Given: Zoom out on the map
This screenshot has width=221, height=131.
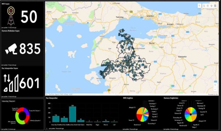Looking at the screenshot, I should click(215, 90).
